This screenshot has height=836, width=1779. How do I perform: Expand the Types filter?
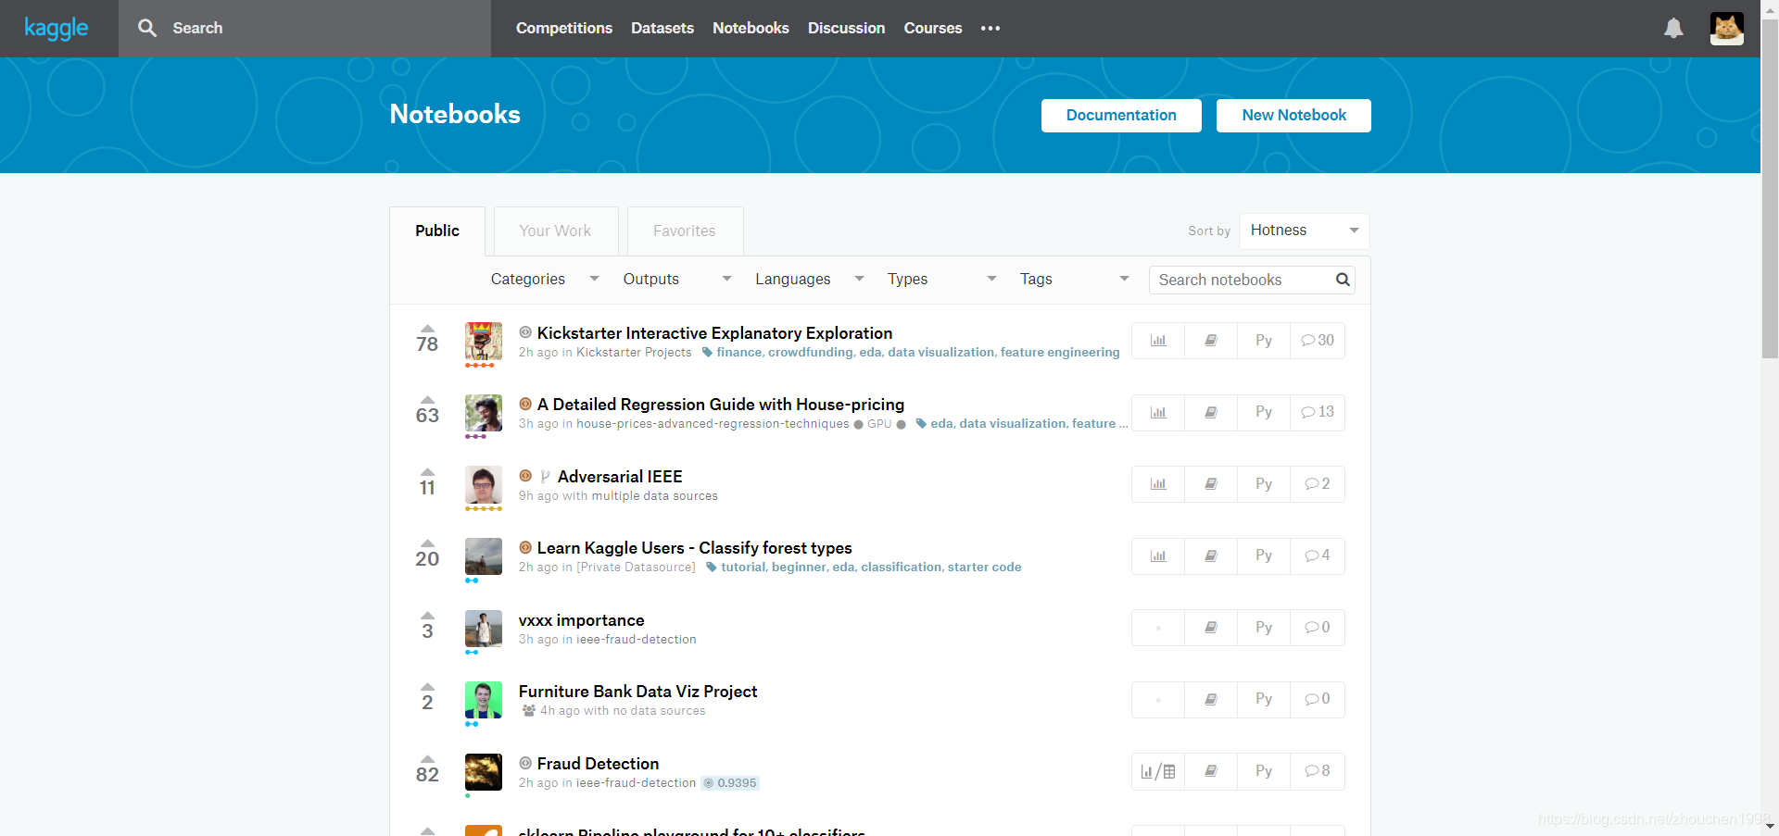coord(942,279)
